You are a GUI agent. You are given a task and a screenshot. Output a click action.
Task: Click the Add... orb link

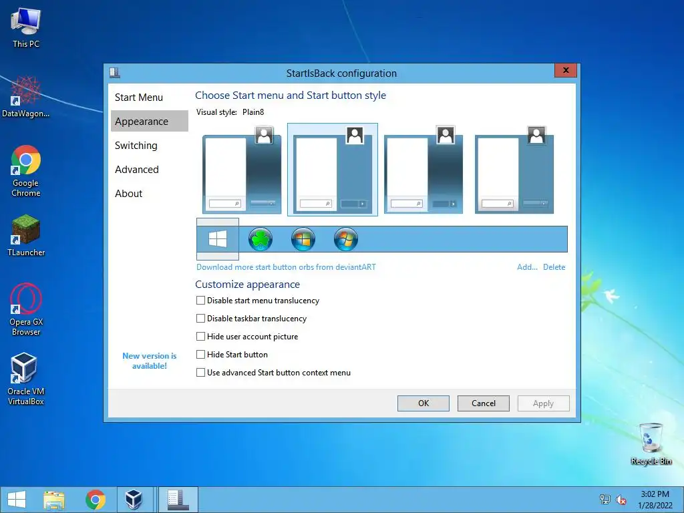click(x=527, y=267)
